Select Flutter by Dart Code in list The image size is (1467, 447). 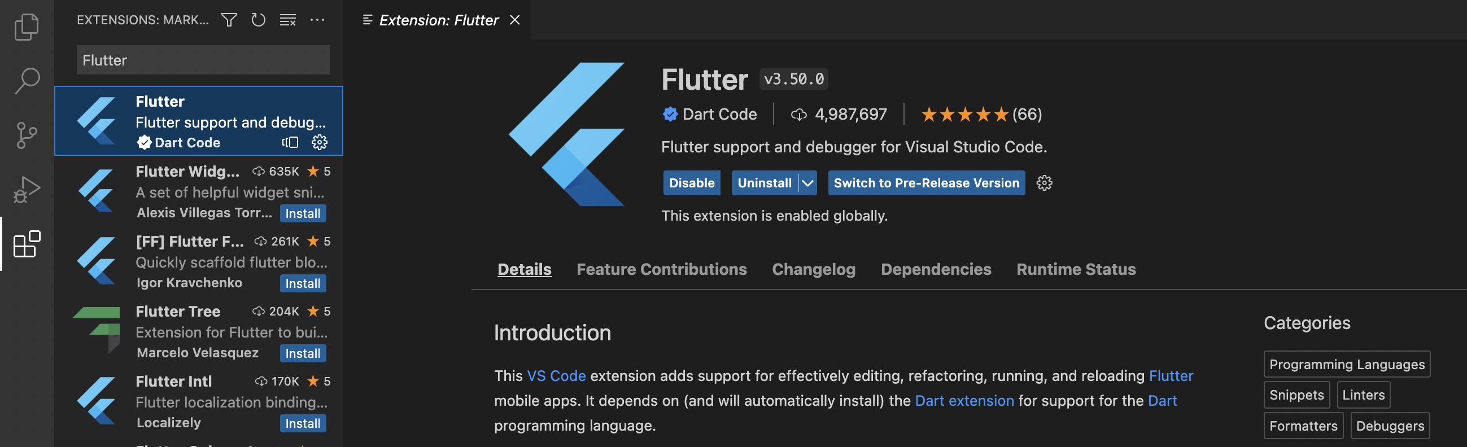click(x=198, y=121)
